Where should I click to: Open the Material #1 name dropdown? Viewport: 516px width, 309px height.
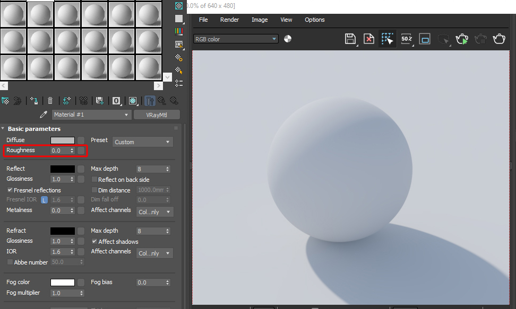tap(91, 114)
